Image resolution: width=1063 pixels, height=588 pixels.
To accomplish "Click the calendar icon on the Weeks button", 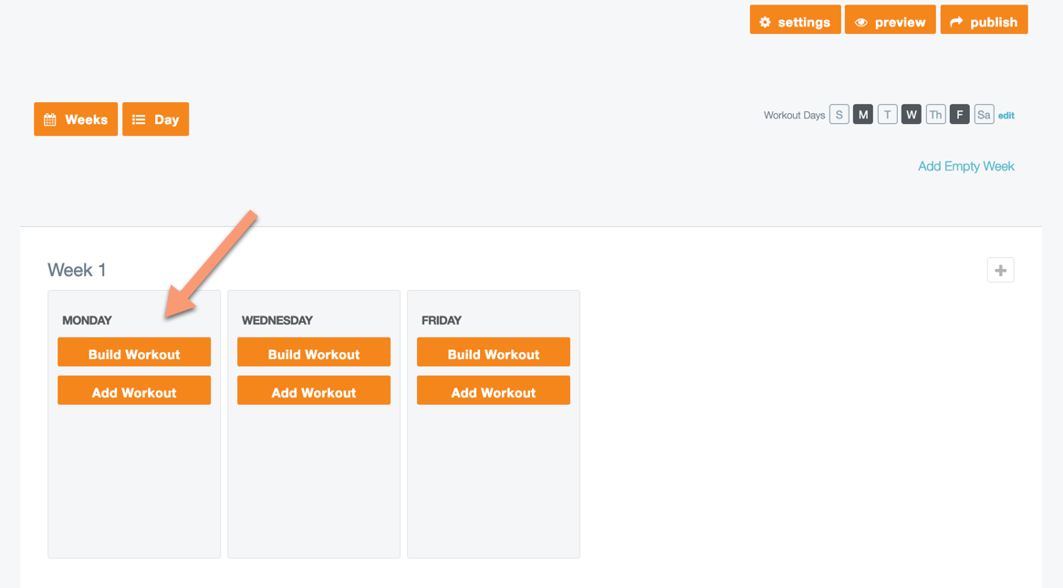I will 49,119.
